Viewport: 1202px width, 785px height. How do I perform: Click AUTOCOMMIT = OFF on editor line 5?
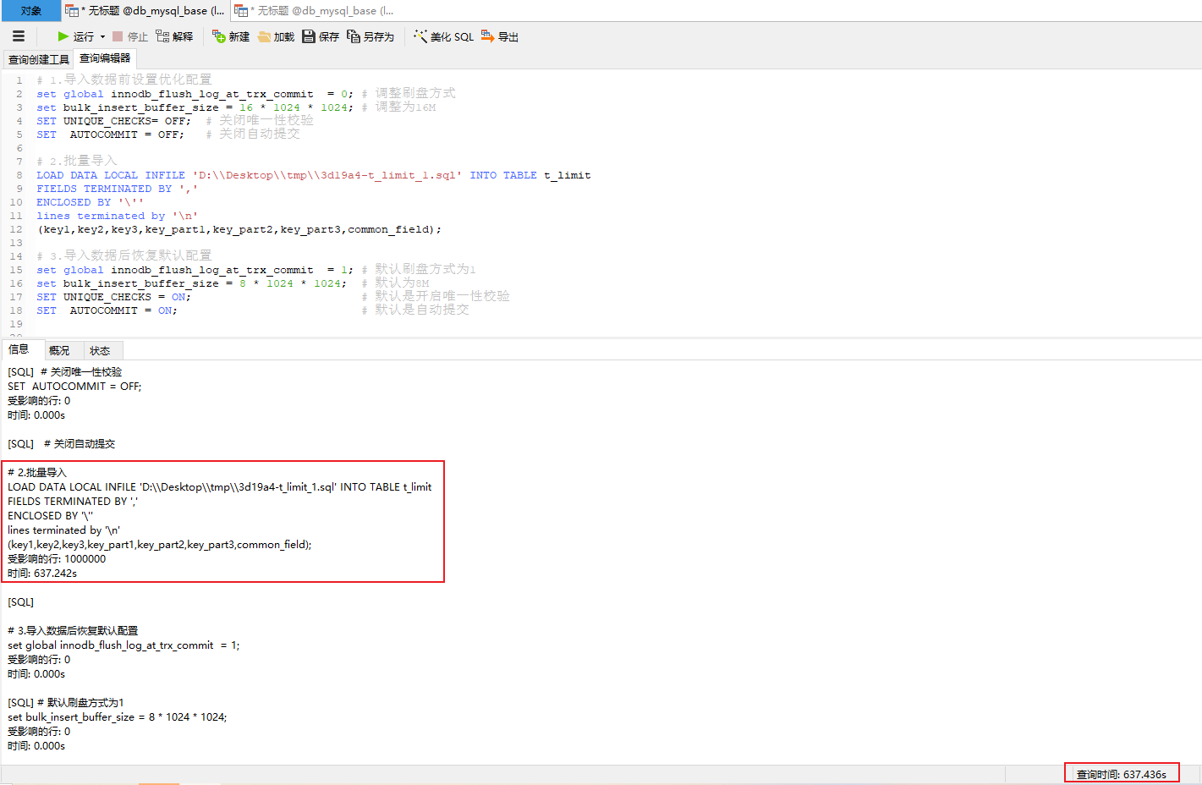pyautogui.click(x=125, y=134)
